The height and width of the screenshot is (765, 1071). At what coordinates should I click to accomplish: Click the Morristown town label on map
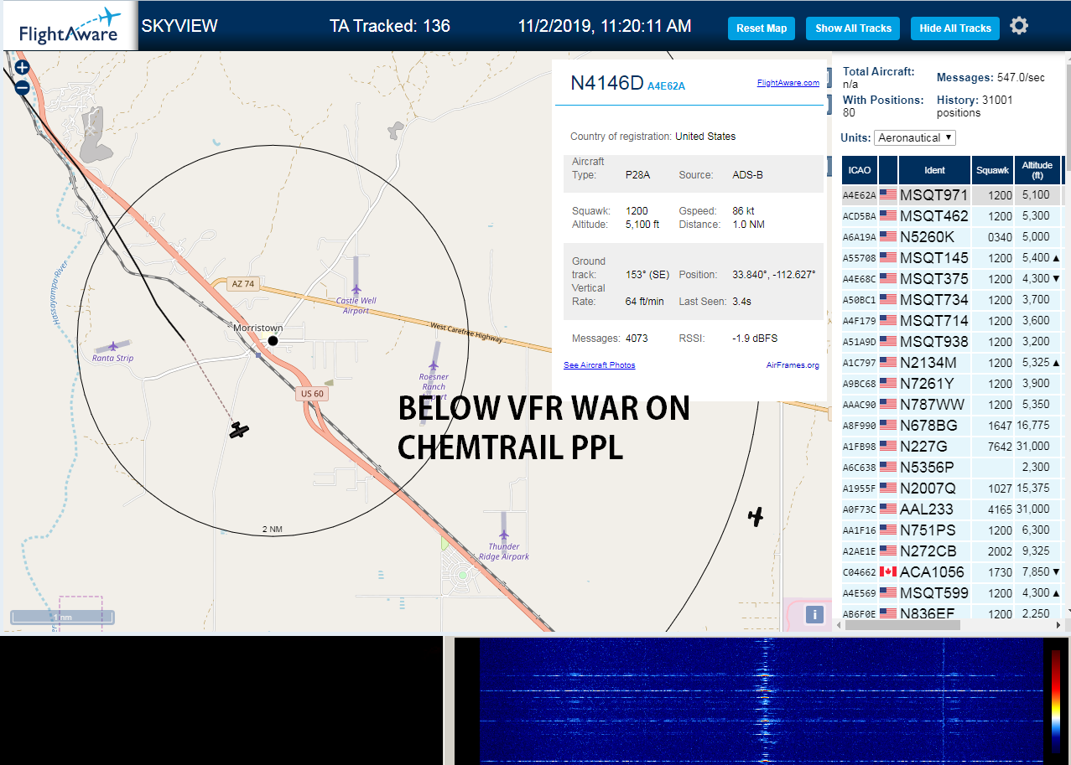(x=258, y=328)
